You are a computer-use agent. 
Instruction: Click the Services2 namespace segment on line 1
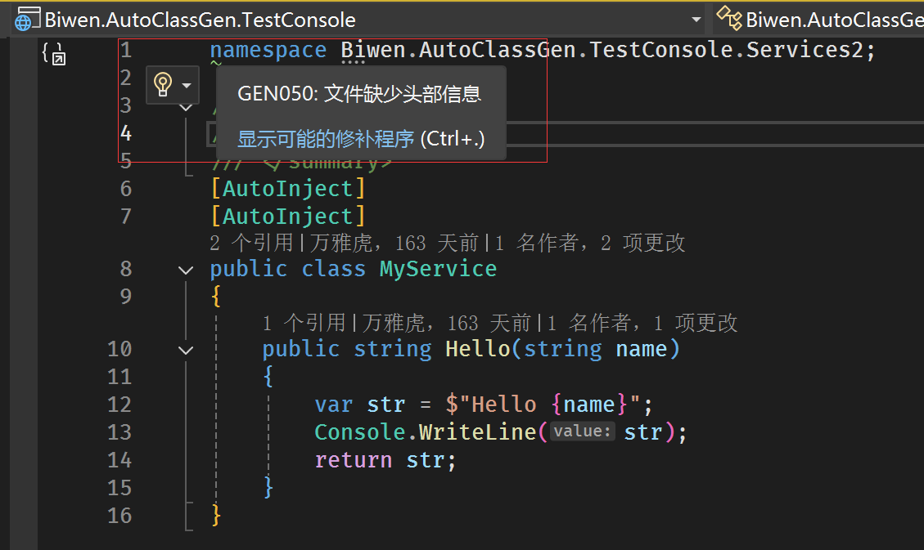click(805, 50)
